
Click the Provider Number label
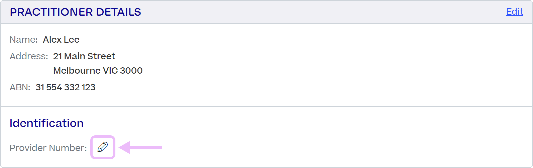(48, 148)
